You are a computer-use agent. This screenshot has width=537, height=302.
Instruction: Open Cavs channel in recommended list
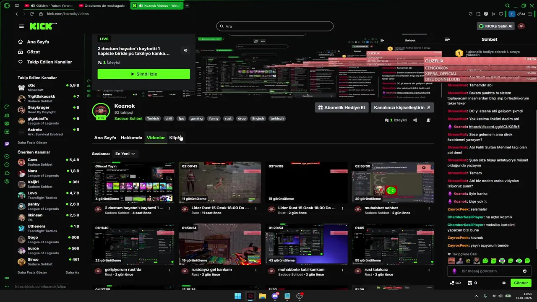(48, 162)
